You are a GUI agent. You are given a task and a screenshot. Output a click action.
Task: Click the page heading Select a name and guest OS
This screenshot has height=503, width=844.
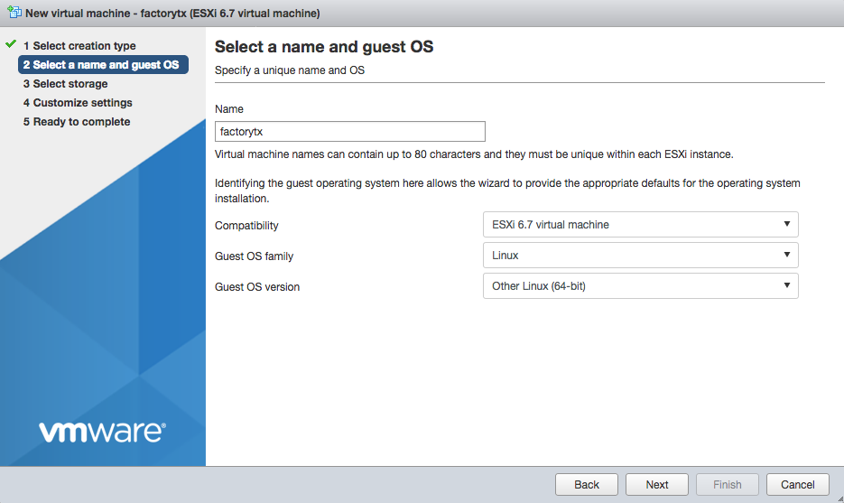click(x=323, y=47)
